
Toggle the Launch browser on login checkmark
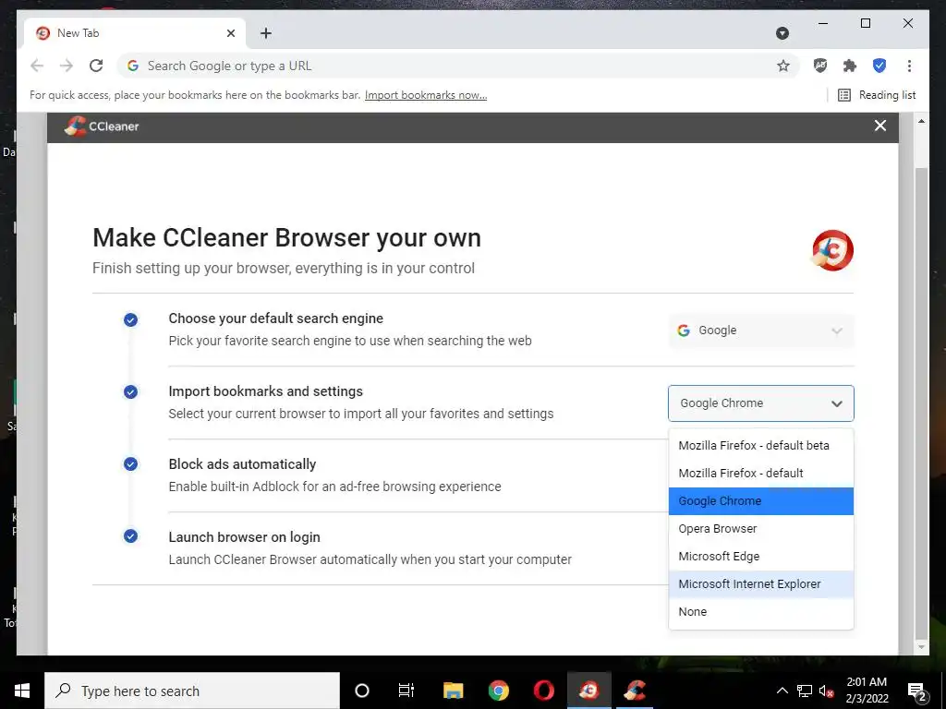130,536
